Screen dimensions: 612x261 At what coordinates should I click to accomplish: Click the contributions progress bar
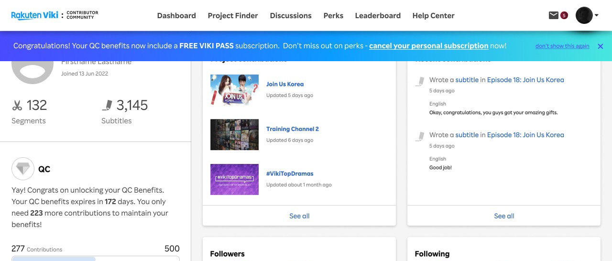(x=96, y=259)
